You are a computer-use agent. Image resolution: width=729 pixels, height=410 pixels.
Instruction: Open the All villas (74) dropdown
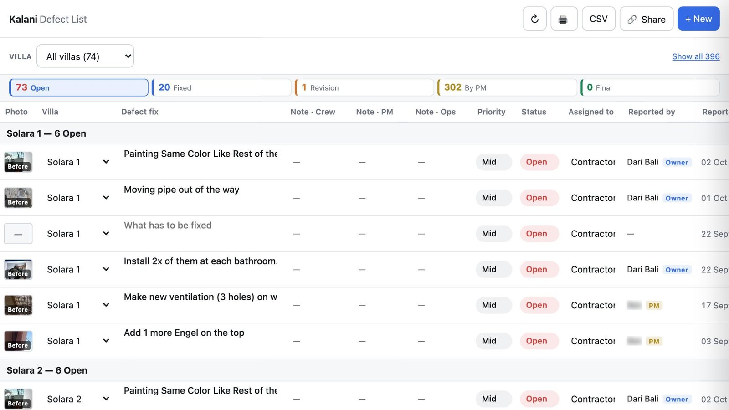85,56
